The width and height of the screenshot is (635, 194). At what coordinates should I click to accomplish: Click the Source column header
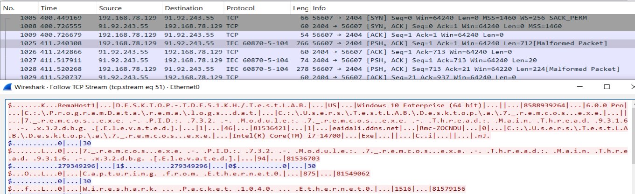coord(110,8)
